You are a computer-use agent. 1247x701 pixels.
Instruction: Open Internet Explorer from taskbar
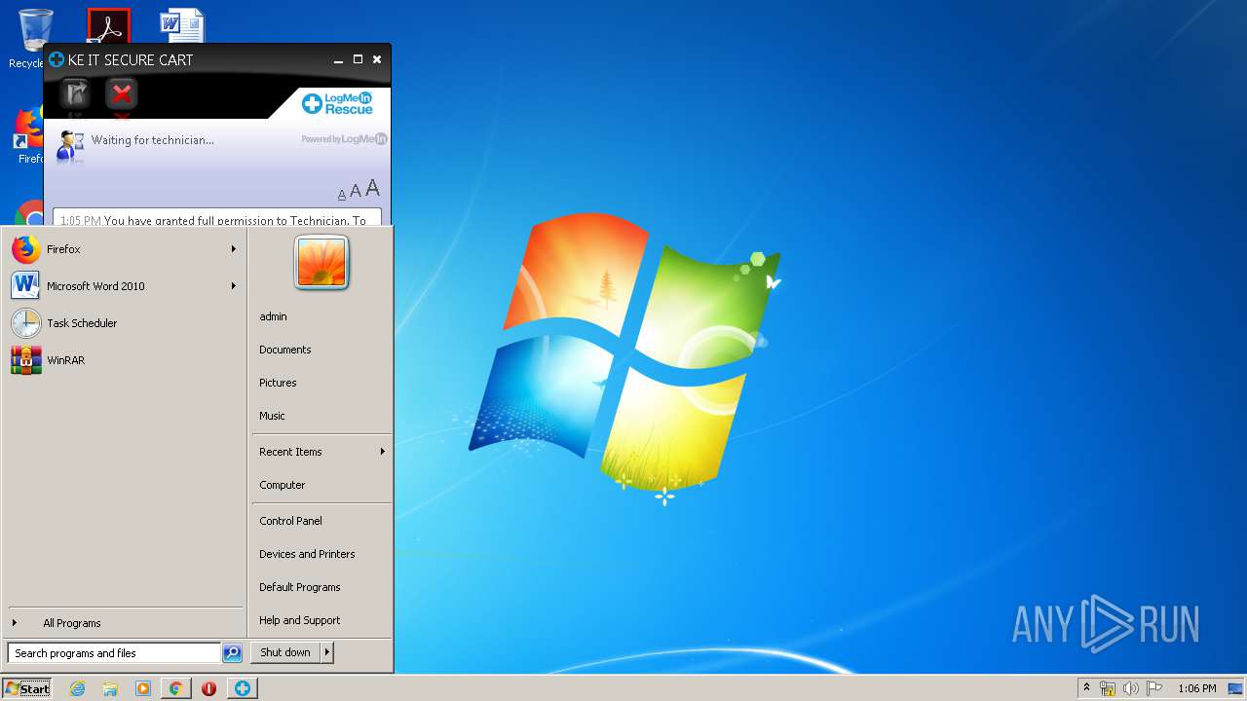78,688
